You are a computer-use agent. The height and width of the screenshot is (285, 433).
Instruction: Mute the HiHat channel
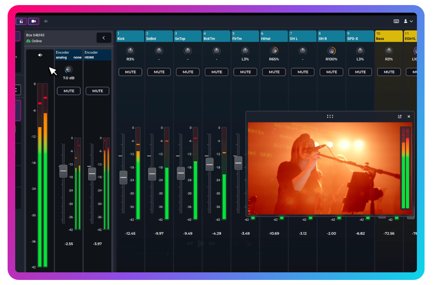[x=274, y=72]
